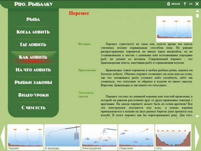Viewport: 201px width, 151px height.
Task: Open the С чем есть section
Action: (33, 108)
